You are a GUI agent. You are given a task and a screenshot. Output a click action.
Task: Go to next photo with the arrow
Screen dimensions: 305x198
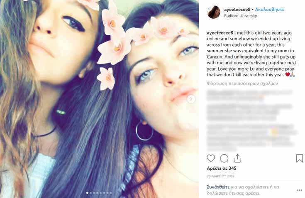point(191,99)
